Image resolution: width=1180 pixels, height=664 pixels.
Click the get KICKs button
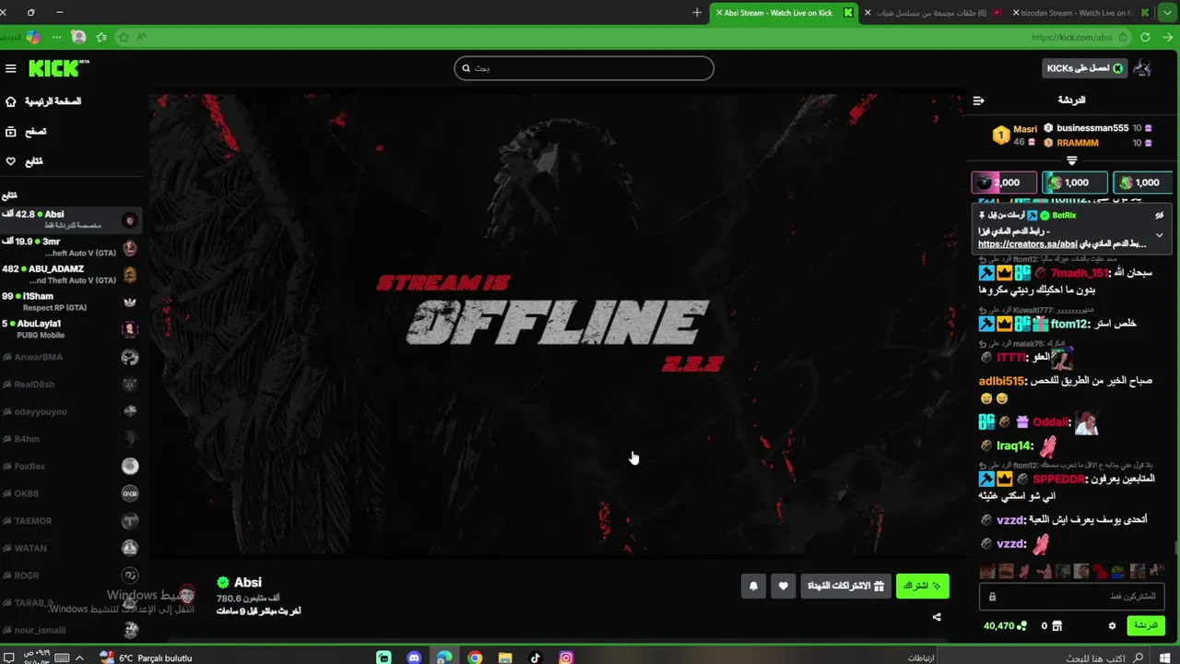(1085, 68)
